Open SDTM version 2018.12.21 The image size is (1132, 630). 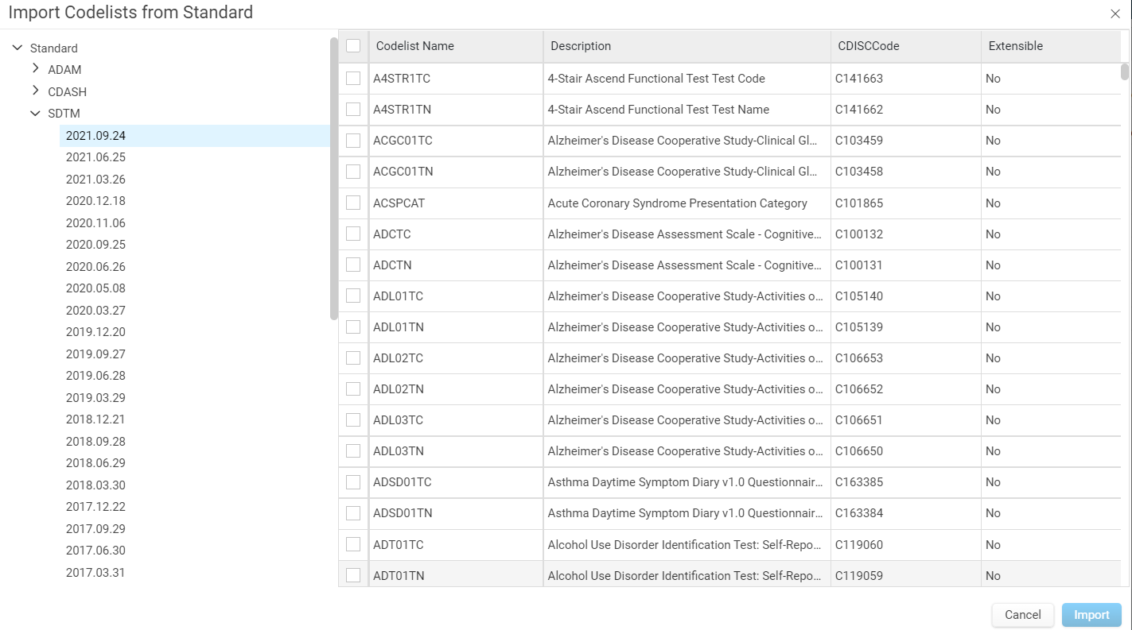[95, 419]
